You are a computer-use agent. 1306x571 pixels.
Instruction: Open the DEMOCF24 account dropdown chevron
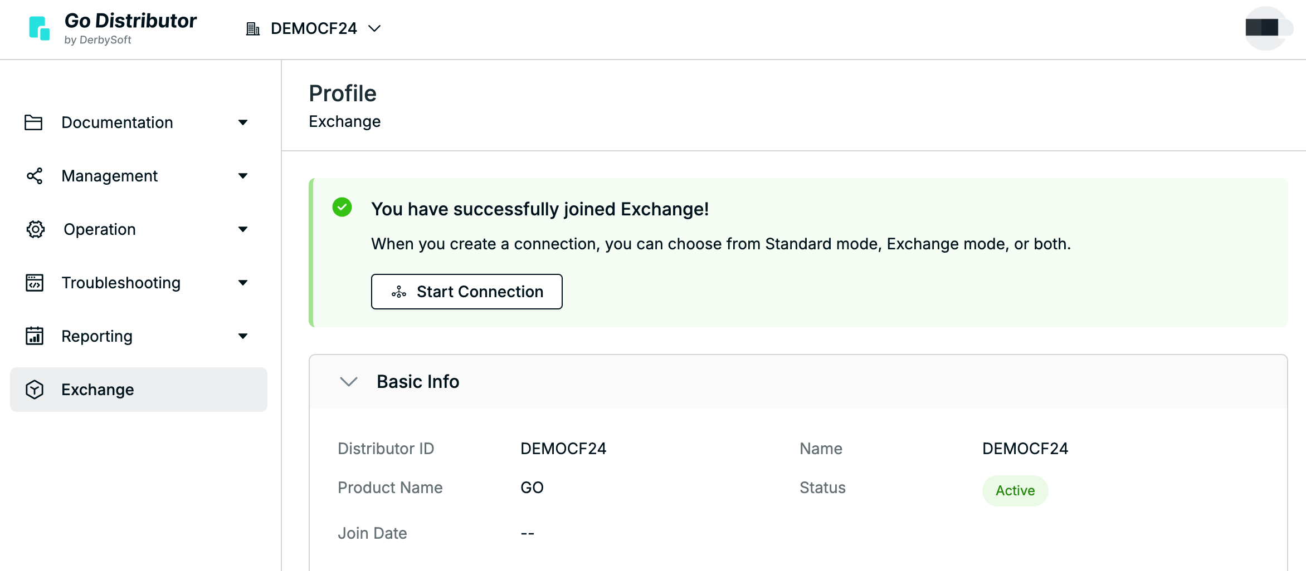pos(375,28)
